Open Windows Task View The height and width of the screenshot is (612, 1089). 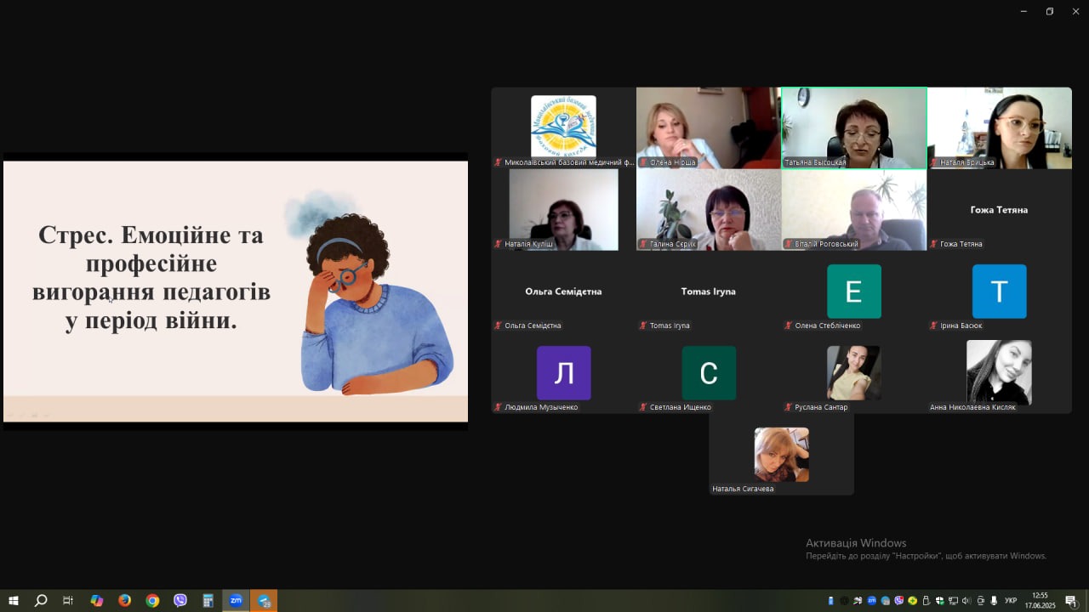(68, 601)
